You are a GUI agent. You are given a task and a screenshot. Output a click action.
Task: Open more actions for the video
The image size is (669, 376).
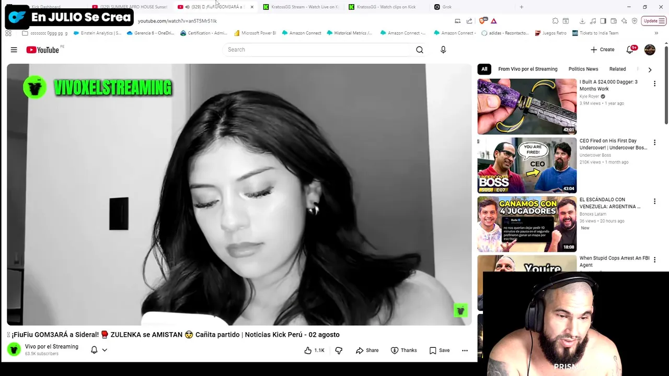pyautogui.click(x=465, y=350)
